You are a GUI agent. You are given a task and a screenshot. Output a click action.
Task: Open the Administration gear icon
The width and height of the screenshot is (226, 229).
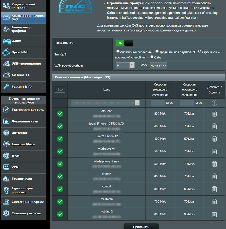(6, 190)
